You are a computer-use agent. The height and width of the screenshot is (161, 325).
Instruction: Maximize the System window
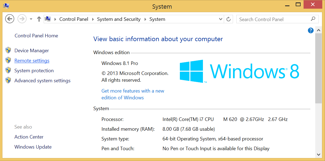coord(298,4)
